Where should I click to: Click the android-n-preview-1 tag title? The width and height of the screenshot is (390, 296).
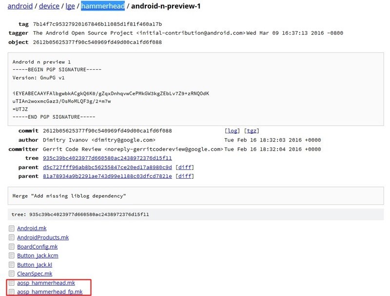click(166, 6)
